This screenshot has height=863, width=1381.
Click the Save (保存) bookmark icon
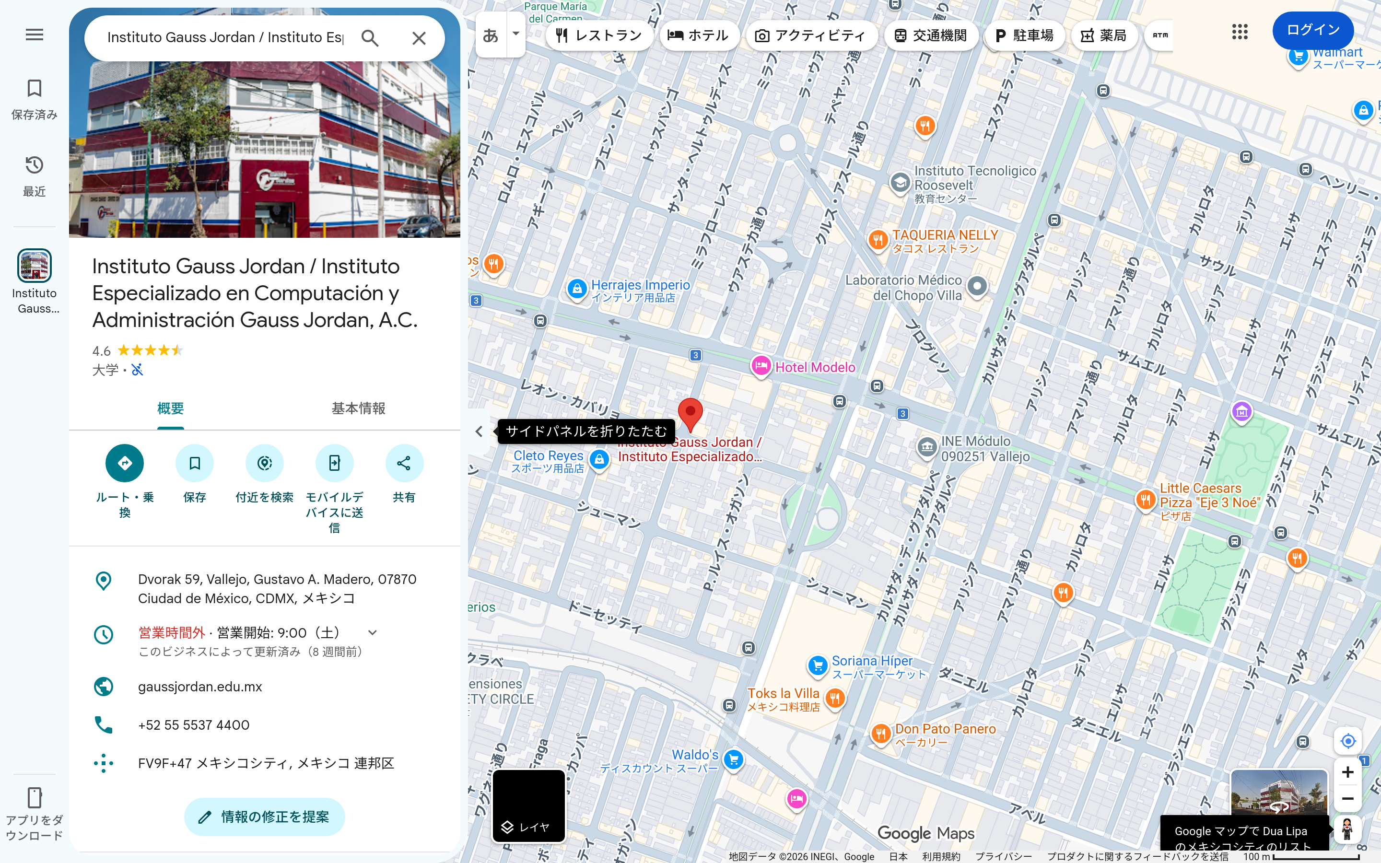(x=195, y=463)
